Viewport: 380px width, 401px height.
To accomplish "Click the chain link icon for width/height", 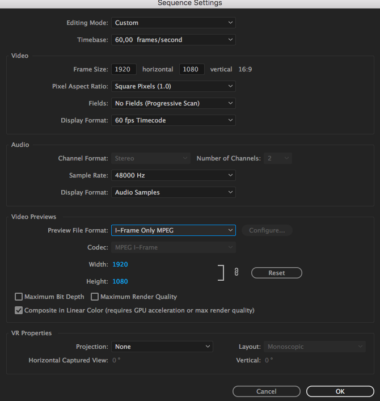I will click(x=236, y=272).
